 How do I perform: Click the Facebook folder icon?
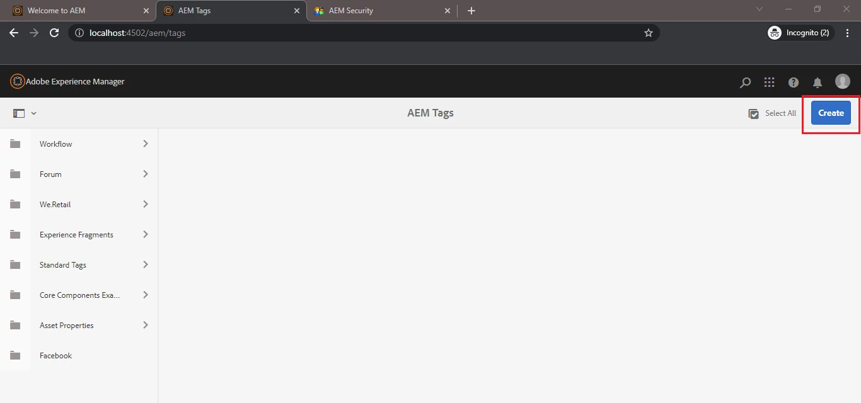(15, 355)
